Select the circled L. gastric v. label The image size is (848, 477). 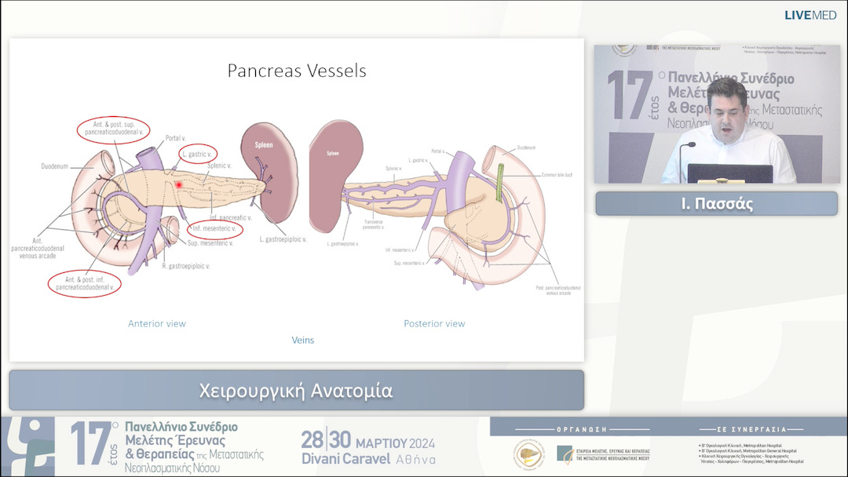point(198,152)
